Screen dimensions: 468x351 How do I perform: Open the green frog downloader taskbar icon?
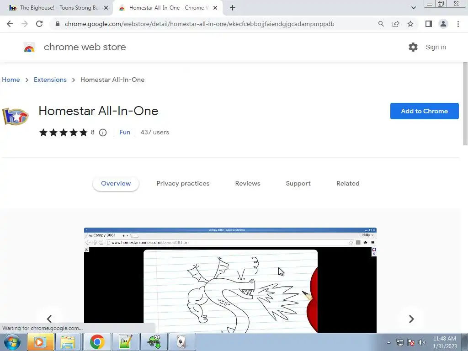coord(154,342)
